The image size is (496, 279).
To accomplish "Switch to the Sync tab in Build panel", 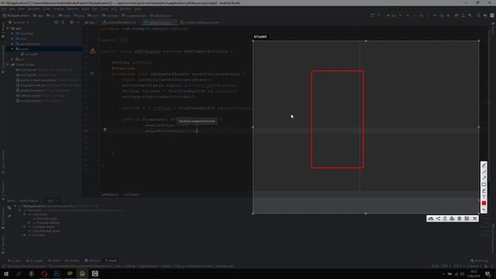I will click(x=52, y=201).
